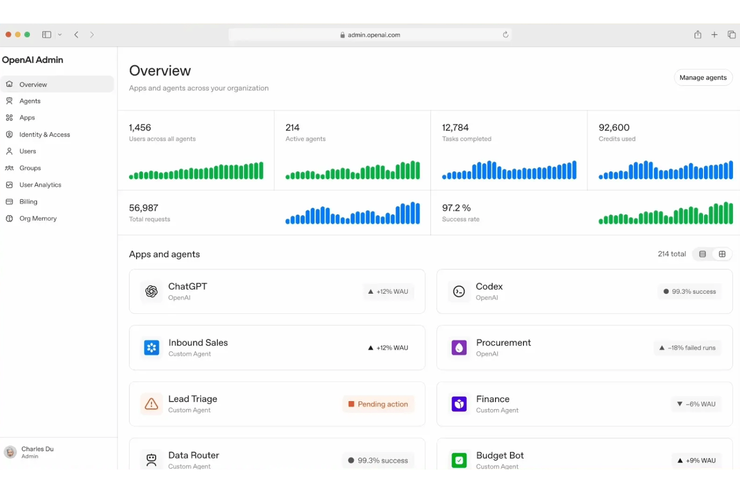Click the browser share icon

[x=698, y=34]
